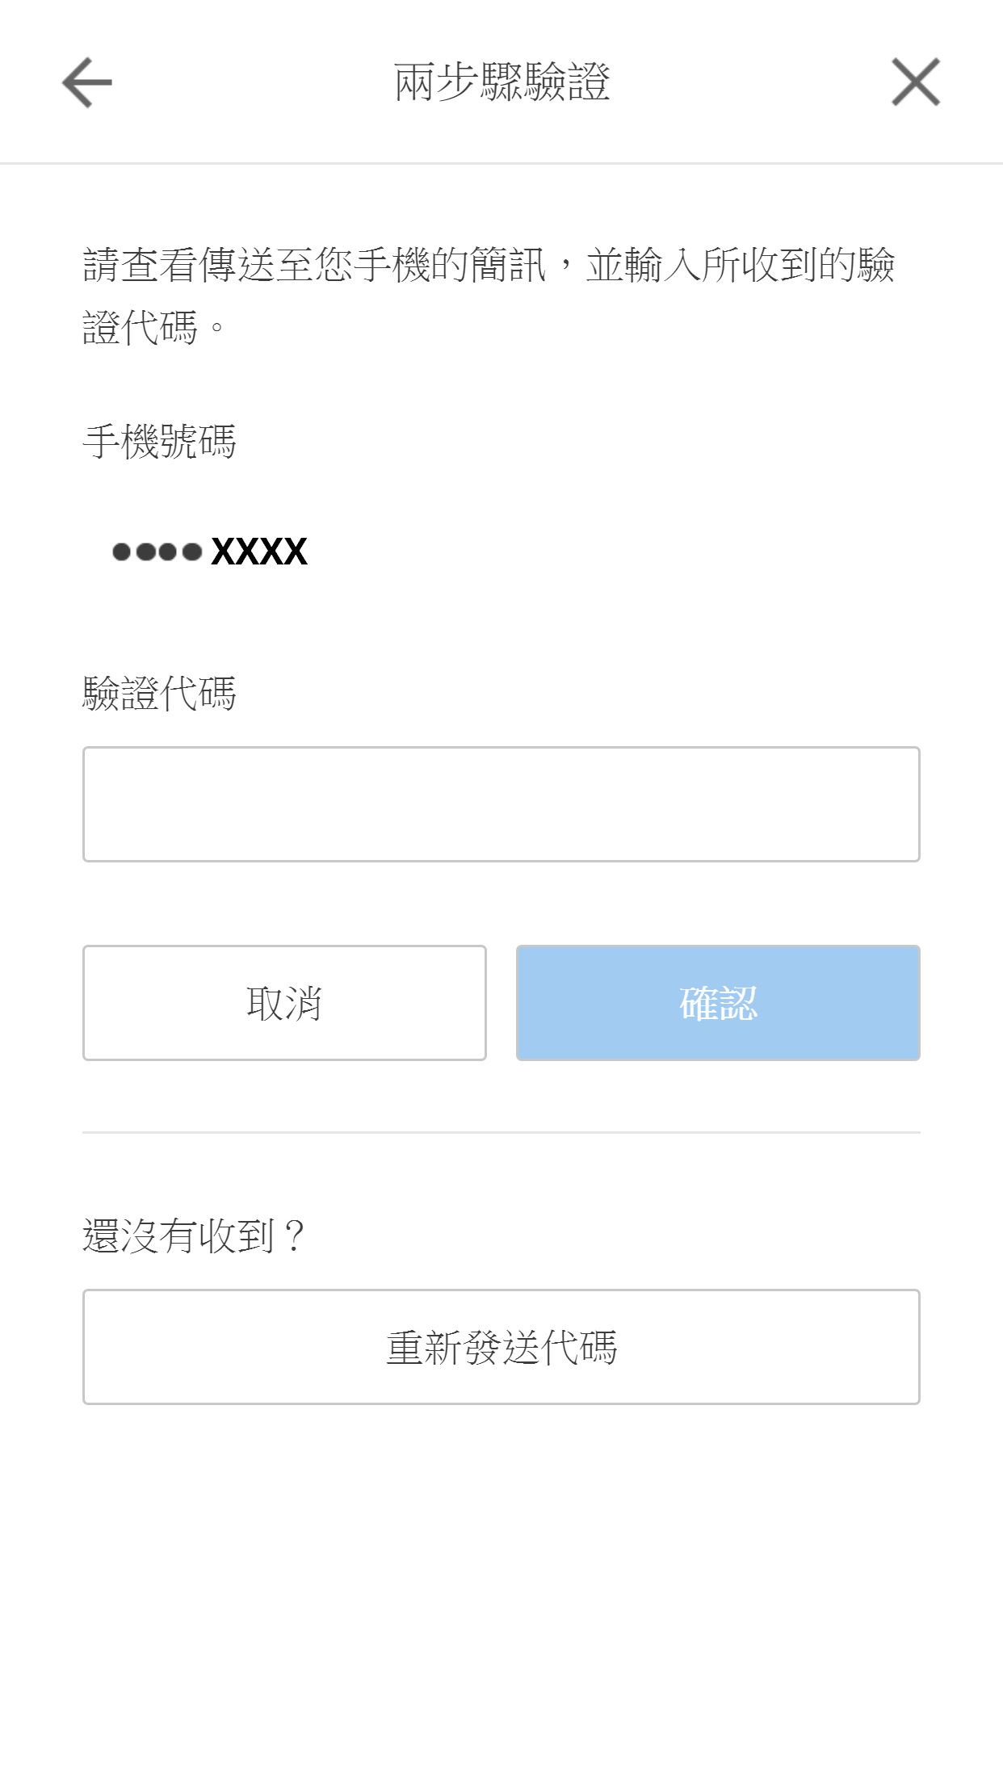This screenshot has width=1003, height=1783.
Task: Tap 重新發送代碼 to resend code
Action: click(x=501, y=1347)
